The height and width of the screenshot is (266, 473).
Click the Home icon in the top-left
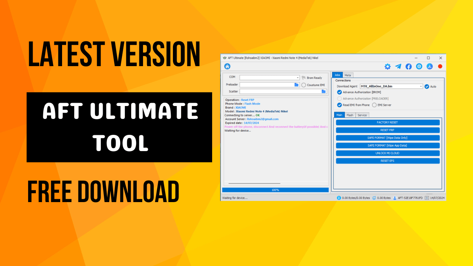[228, 66]
